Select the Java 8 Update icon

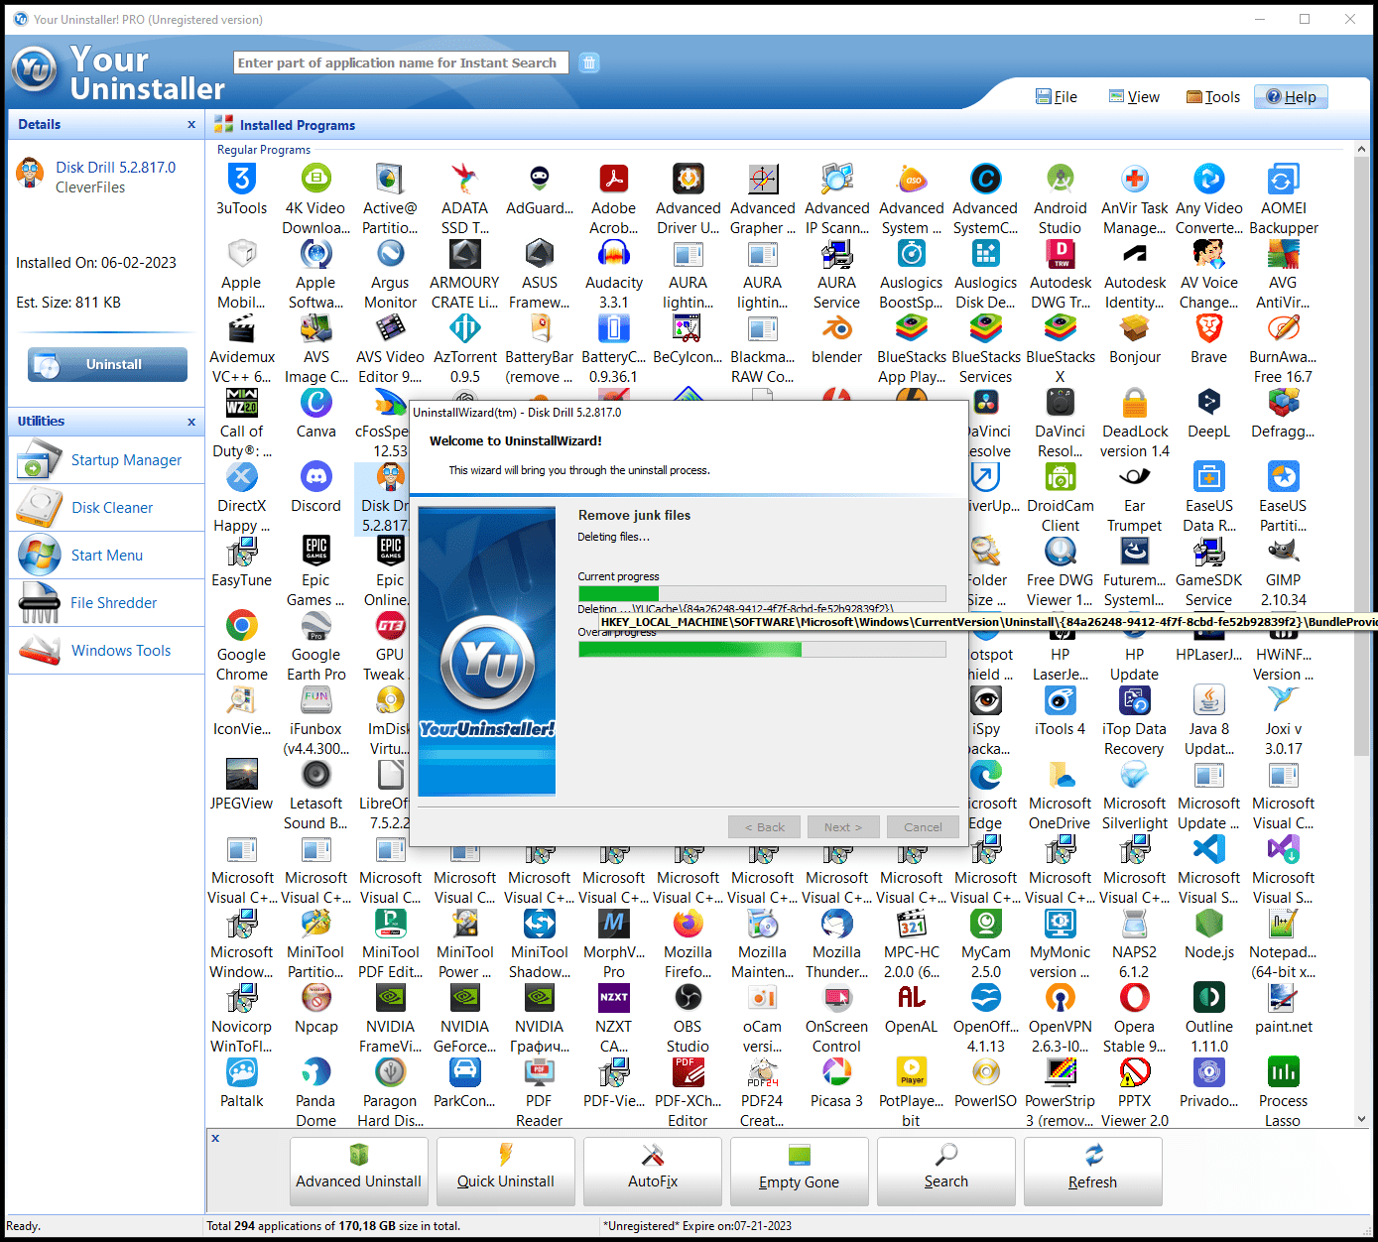pyautogui.click(x=1208, y=699)
